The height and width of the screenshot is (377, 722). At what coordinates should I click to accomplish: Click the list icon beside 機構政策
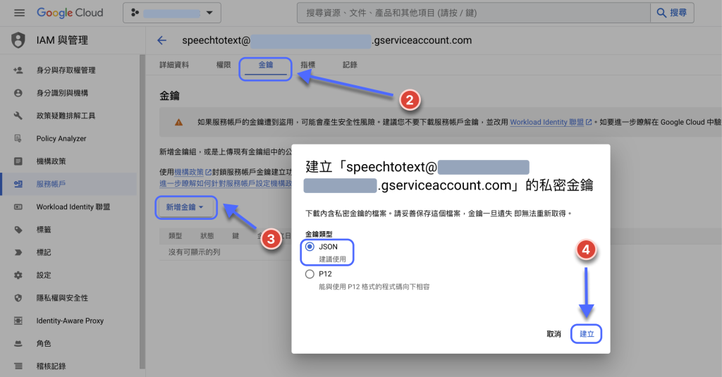click(x=18, y=161)
